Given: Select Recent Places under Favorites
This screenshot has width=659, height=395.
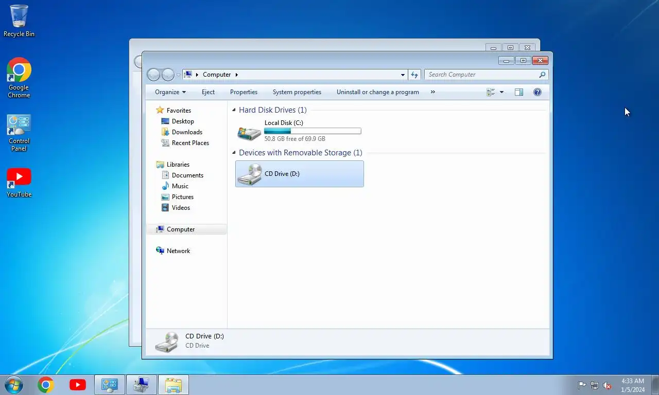Looking at the screenshot, I should click(x=190, y=143).
